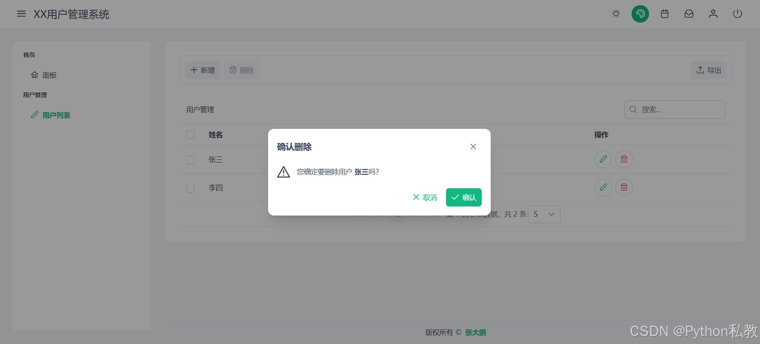Click the 姓名 column header
Screen dimensions: 760x344
[x=216, y=135]
